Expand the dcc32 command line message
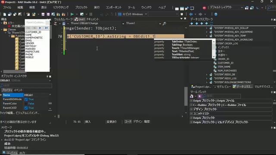Image resolution: width=276 pixels, height=155 pixels. pyautogui.click(x=2, y=139)
